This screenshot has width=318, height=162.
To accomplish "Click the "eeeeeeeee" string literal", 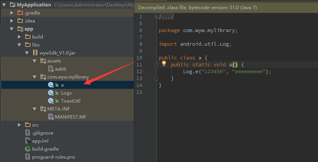I will pos(249,71).
